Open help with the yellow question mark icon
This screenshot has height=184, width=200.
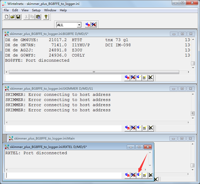pyautogui.click(x=46, y=17)
